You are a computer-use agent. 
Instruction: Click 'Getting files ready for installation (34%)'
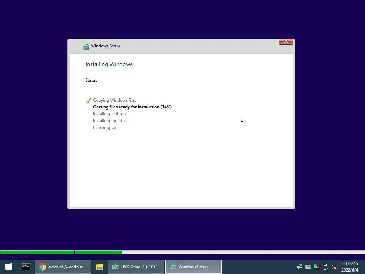[132, 107]
